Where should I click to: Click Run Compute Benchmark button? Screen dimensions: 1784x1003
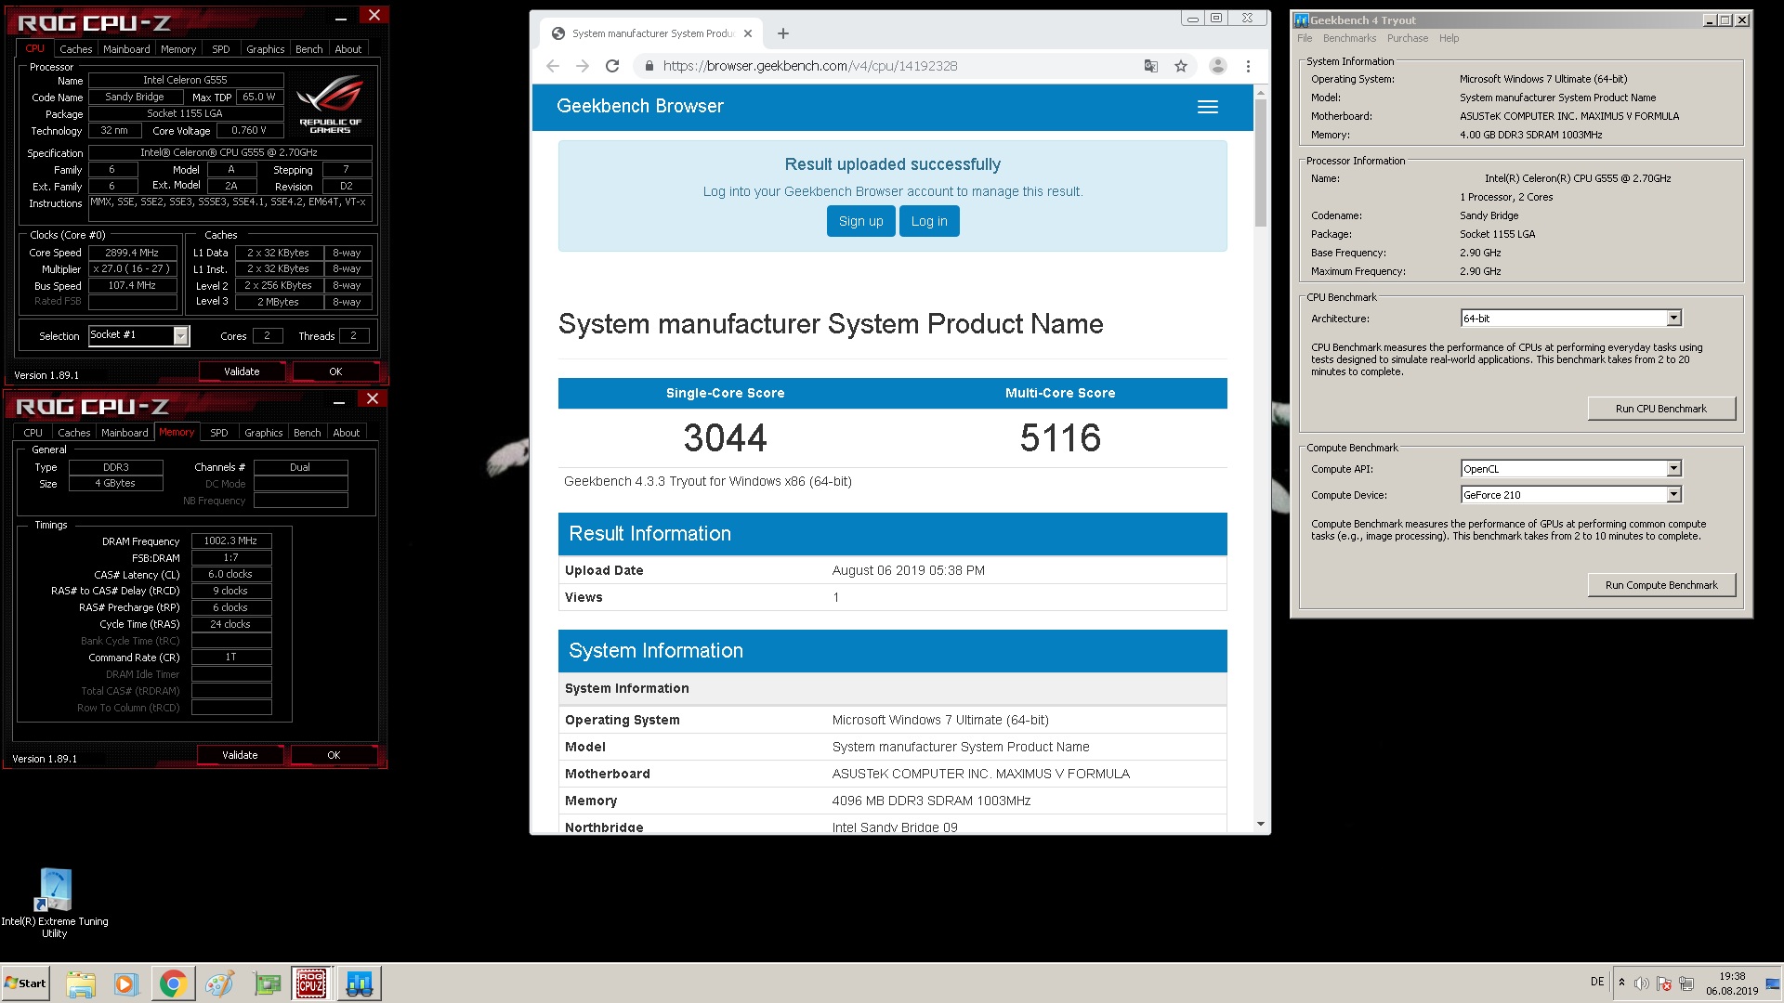[1661, 585]
